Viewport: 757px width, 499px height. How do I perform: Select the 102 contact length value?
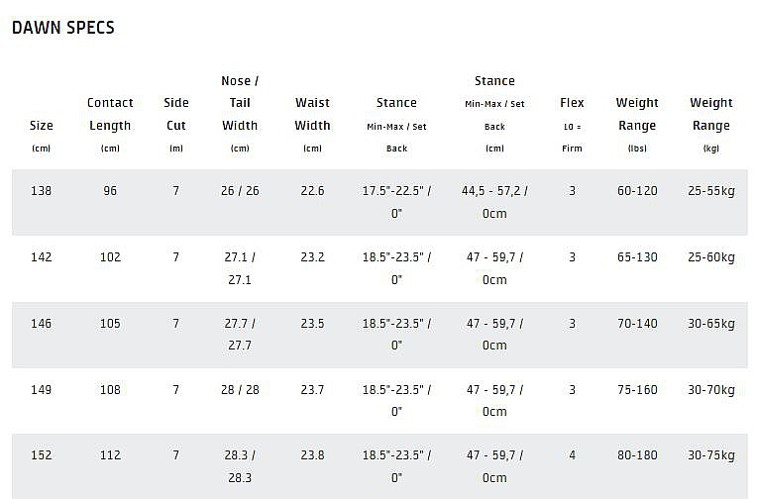[110, 257]
